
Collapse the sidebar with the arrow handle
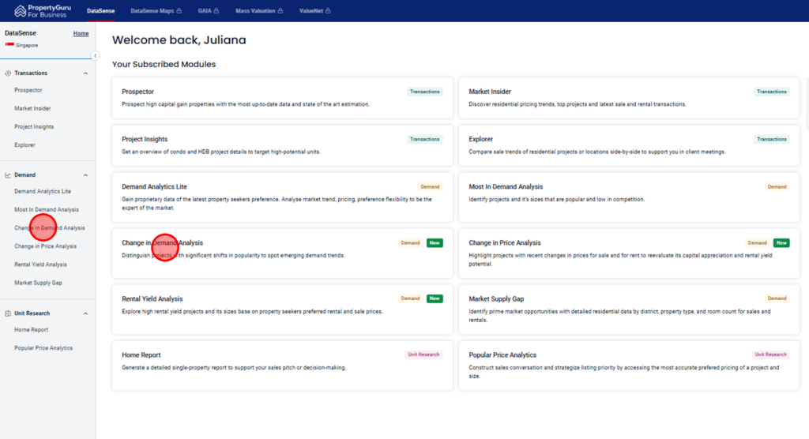click(x=95, y=56)
